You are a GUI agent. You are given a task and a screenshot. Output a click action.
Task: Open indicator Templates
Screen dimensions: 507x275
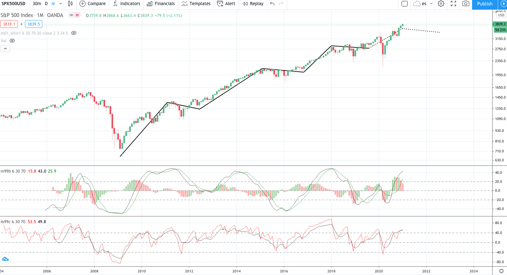click(196, 4)
